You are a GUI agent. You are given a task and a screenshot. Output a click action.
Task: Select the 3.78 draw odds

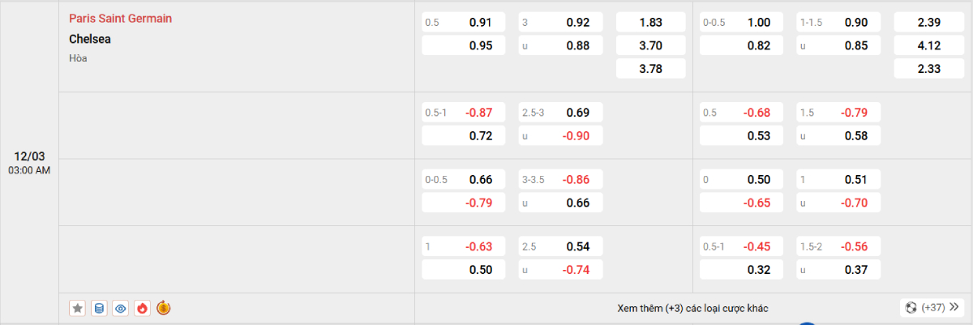pyautogui.click(x=650, y=69)
